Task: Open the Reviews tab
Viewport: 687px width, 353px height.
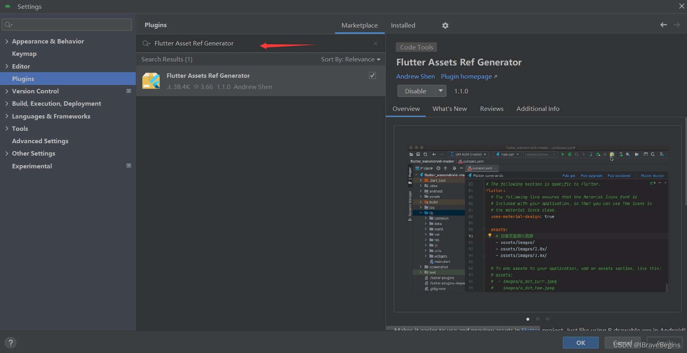Action: (x=492, y=108)
